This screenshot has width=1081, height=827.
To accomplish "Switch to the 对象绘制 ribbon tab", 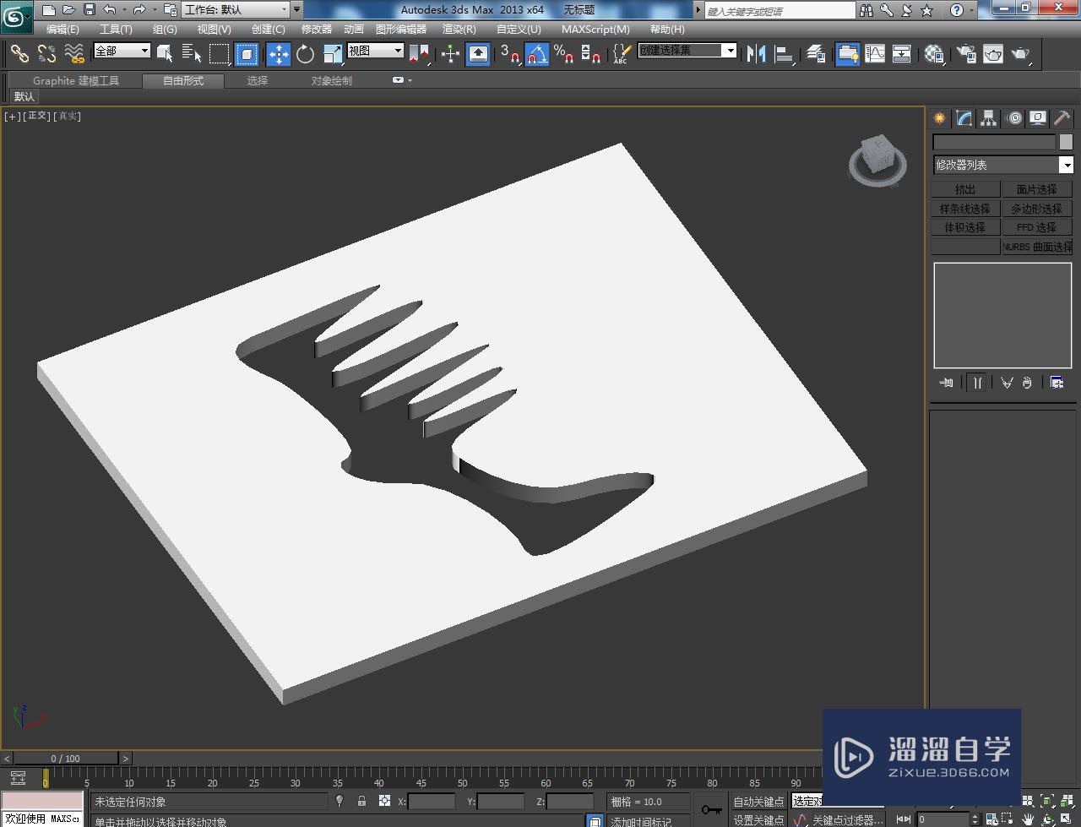I will click(331, 81).
